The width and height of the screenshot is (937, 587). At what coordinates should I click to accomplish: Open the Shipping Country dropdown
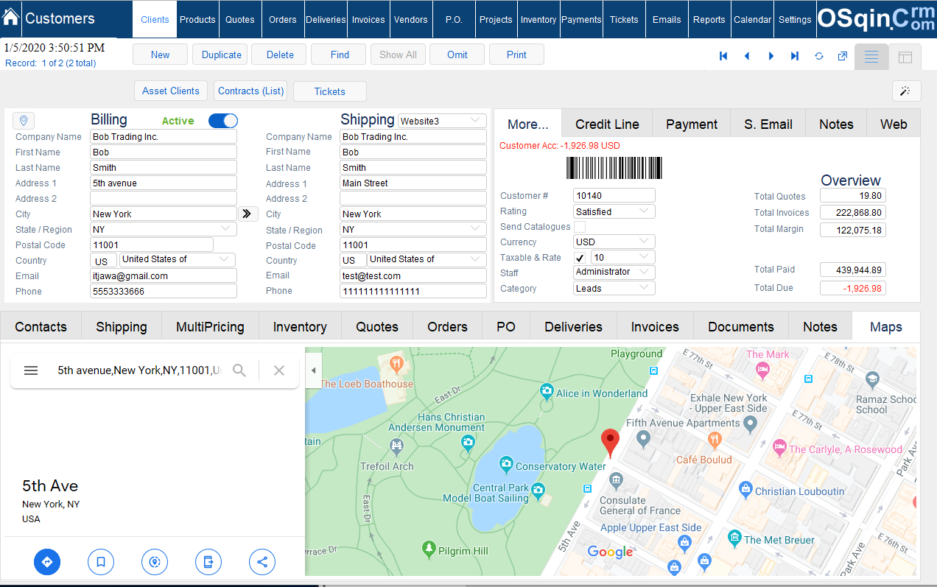(426, 260)
